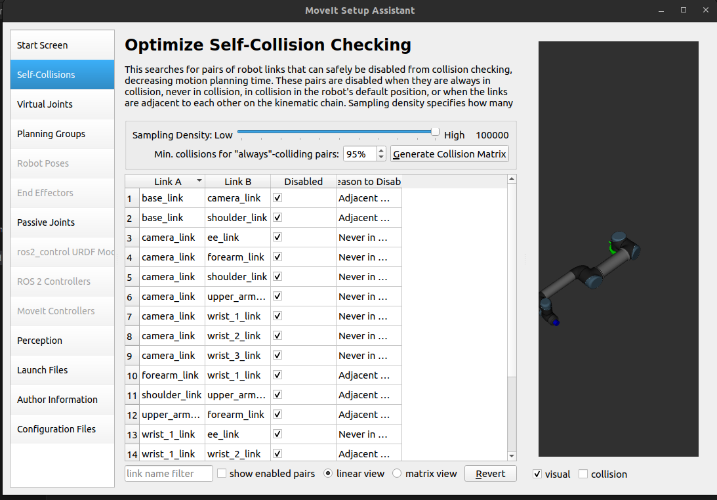The width and height of the screenshot is (717, 500).
Task: Uncheck Disabled for base_link and camera_link row
Action: [x=277, y=198]
